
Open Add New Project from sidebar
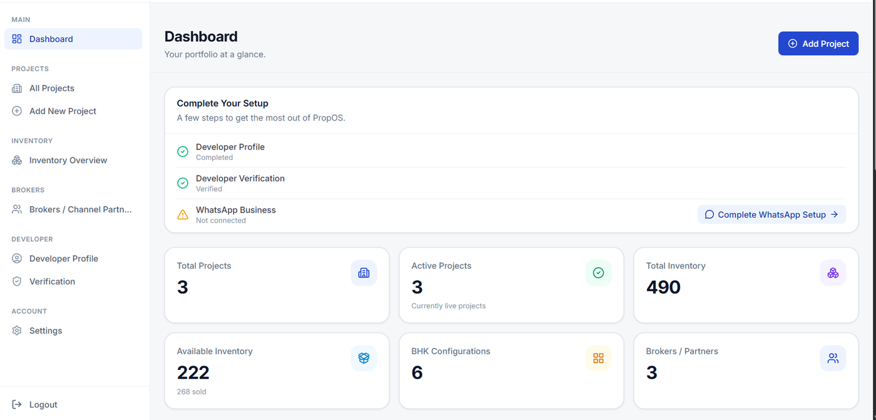[73, 111]
